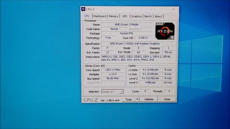The height and width of the screenshot is (129, 230).
Task: Select the SPD tab
Action: coord(125,16)
